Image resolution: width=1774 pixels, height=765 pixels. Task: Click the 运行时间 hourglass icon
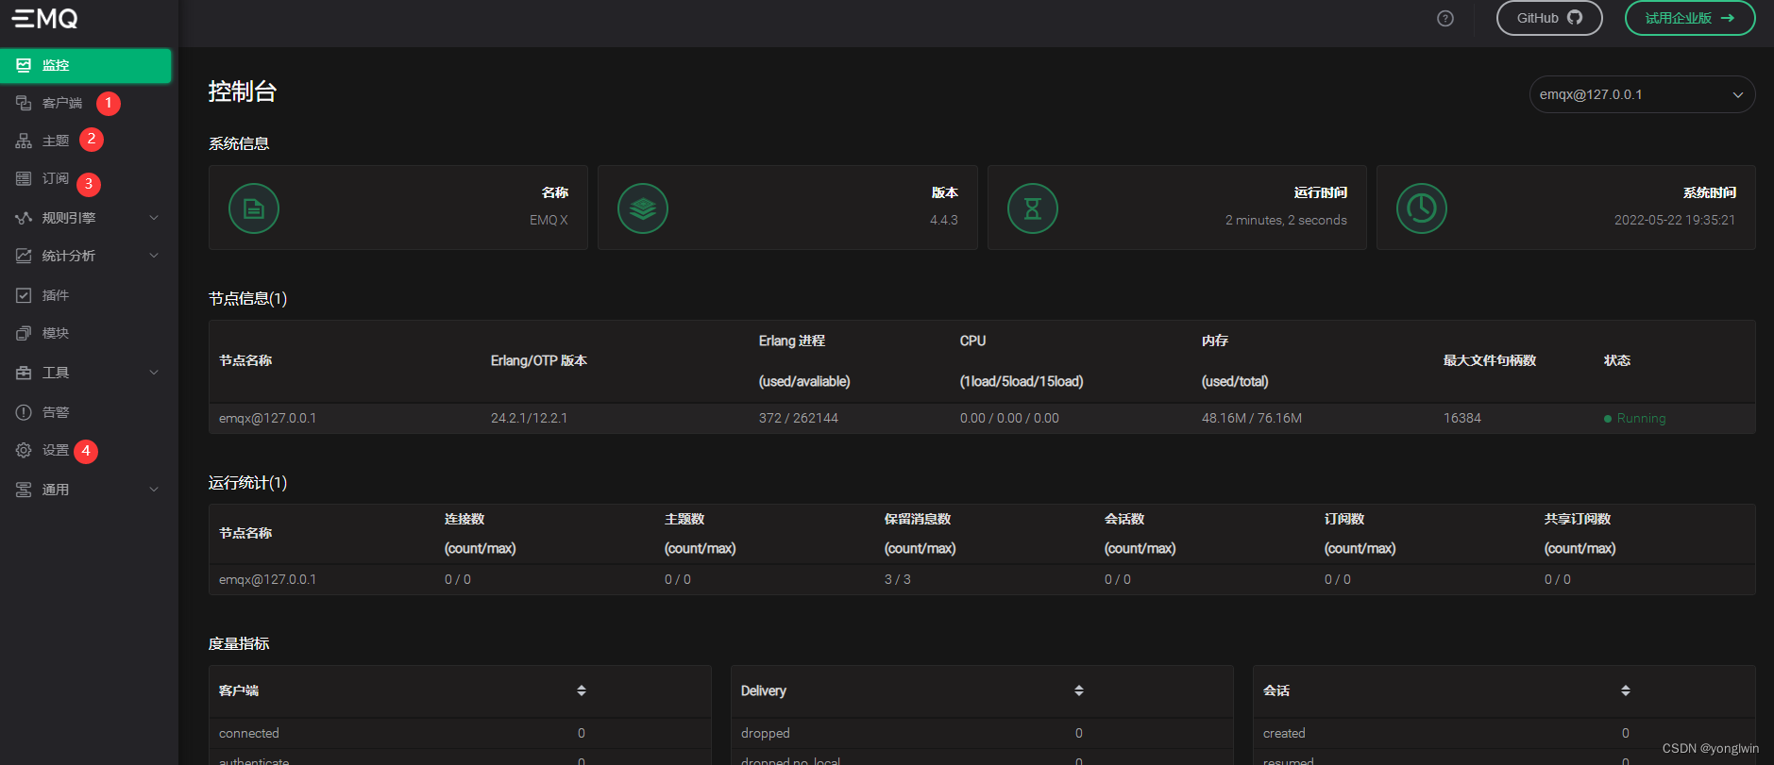(x=1033, y=208)
